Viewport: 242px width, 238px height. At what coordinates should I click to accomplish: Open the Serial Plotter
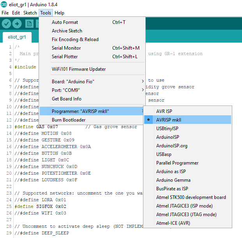click(92, 57)
